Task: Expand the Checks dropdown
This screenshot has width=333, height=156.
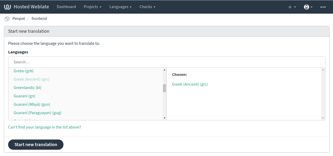Action: pos(147,7)
